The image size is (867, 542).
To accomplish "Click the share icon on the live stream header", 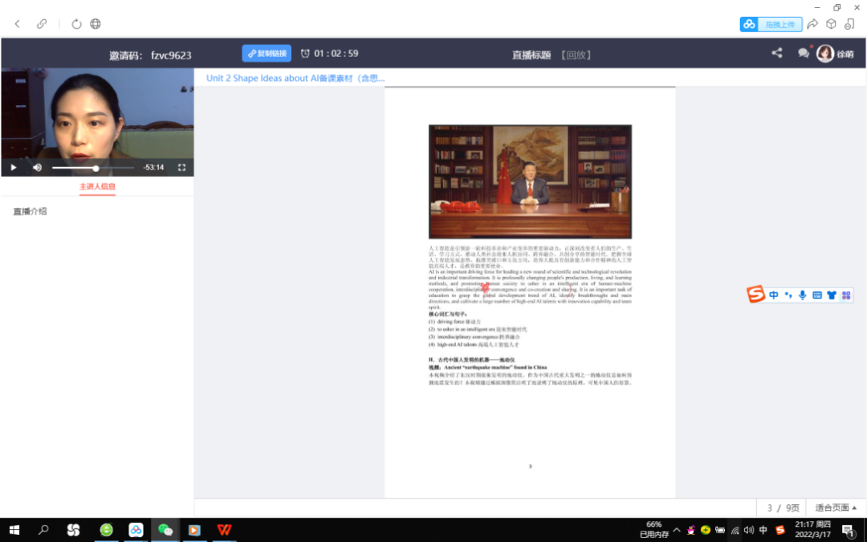I will point(776,52).
